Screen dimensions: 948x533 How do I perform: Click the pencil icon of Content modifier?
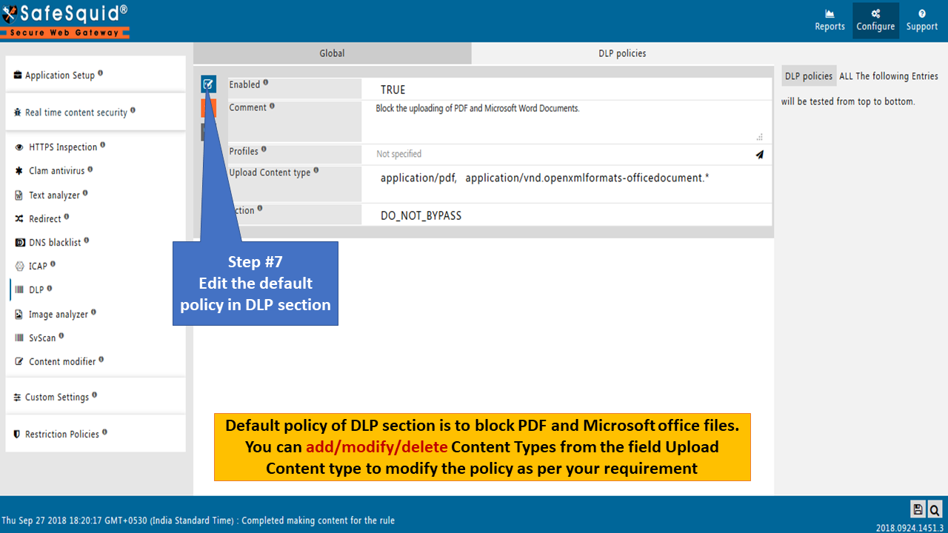[x=19, y=362]
